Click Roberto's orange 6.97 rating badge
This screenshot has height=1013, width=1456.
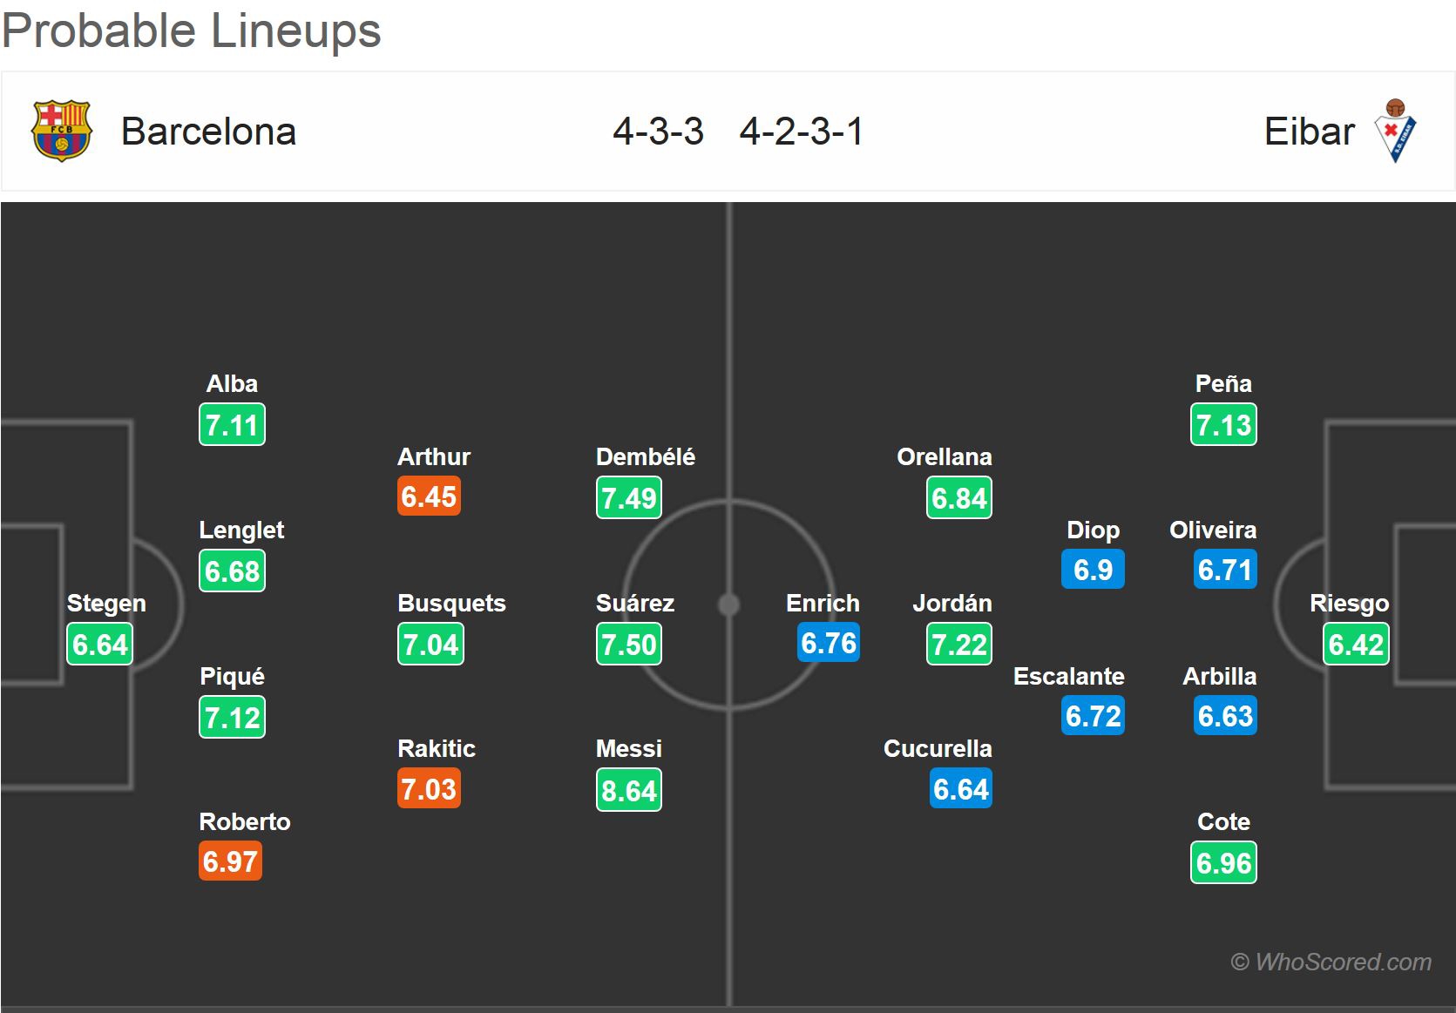coord(230,861)
